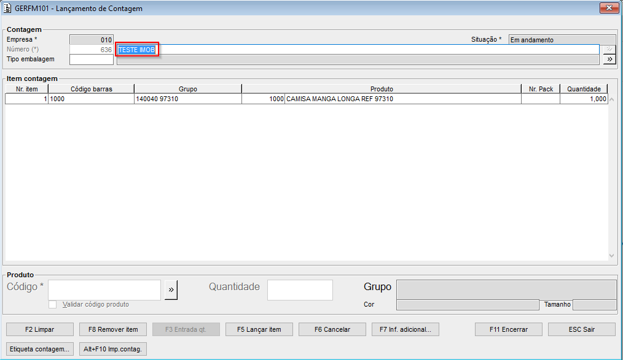Screen dimensions: 623x360
Task: Click the Situação field Em andamento
Action: pos(562,40)
